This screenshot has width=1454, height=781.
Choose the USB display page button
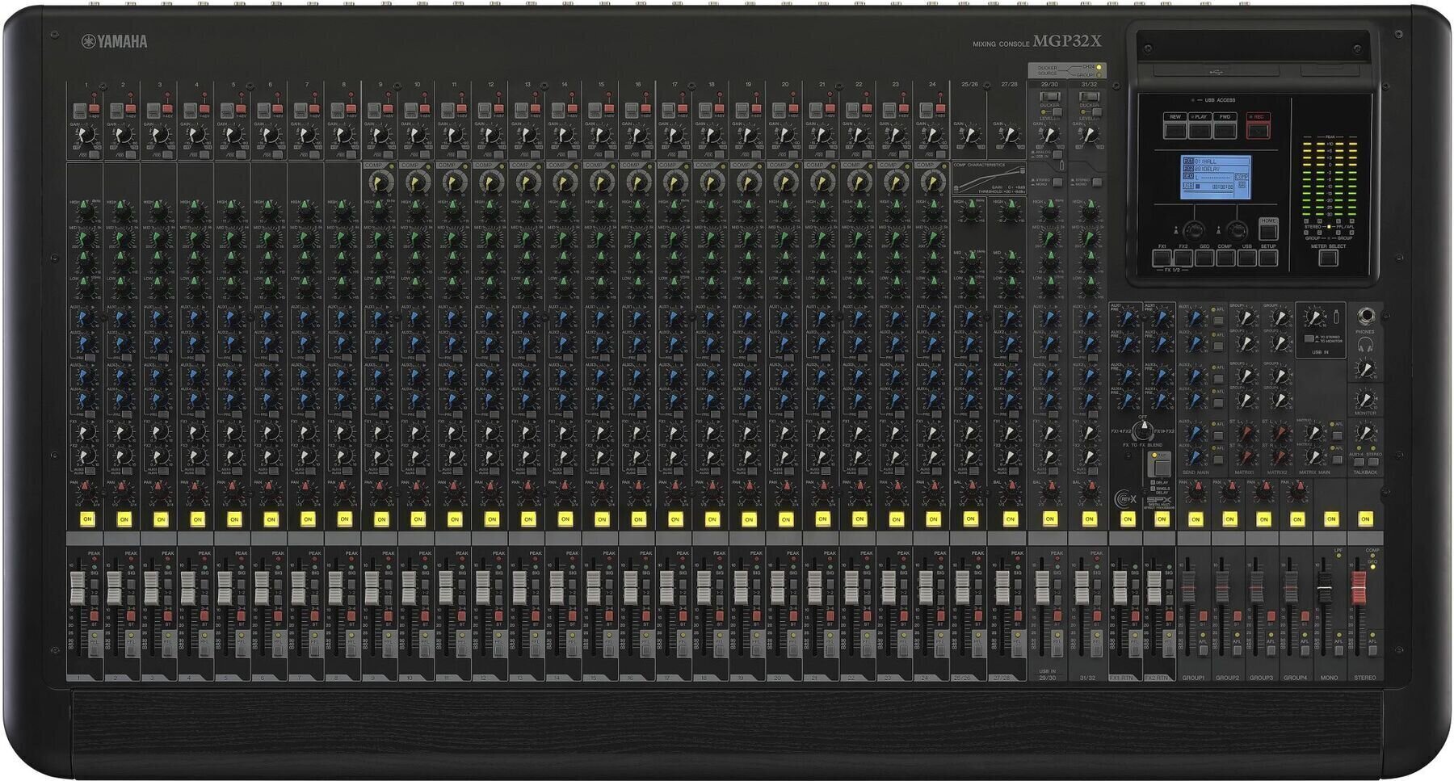(1246, 258)
